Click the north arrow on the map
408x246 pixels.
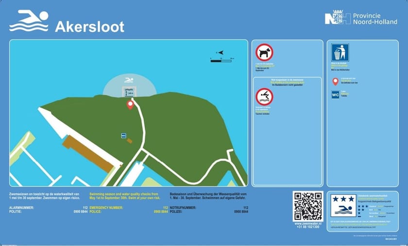click(221, 53)
